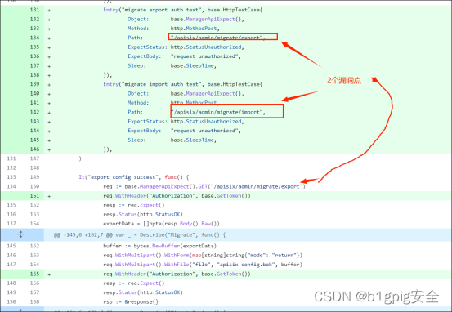This screenshot has width=452, height=312.
Task: Click the hunk header text @@ -145,6 +162,7 @@
Action: click(x=83, y=235)
